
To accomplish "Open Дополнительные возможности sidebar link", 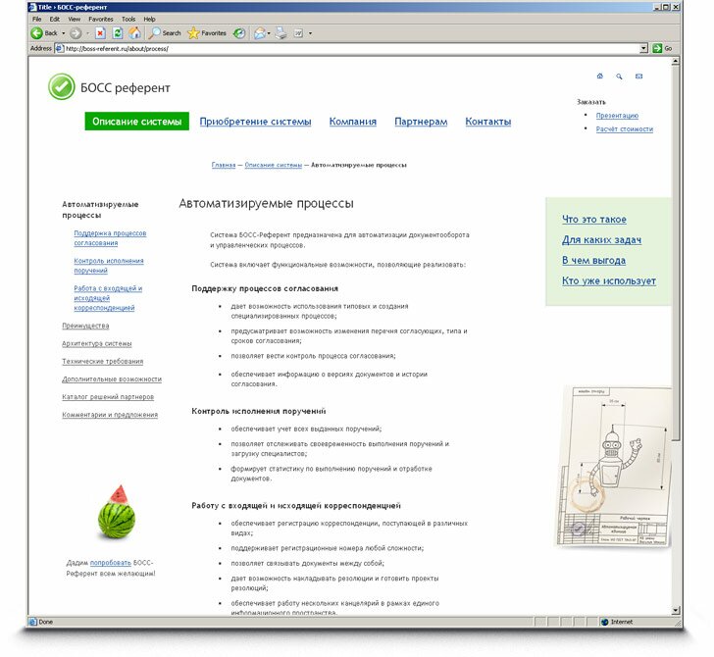I will click(x=112, y=379).
